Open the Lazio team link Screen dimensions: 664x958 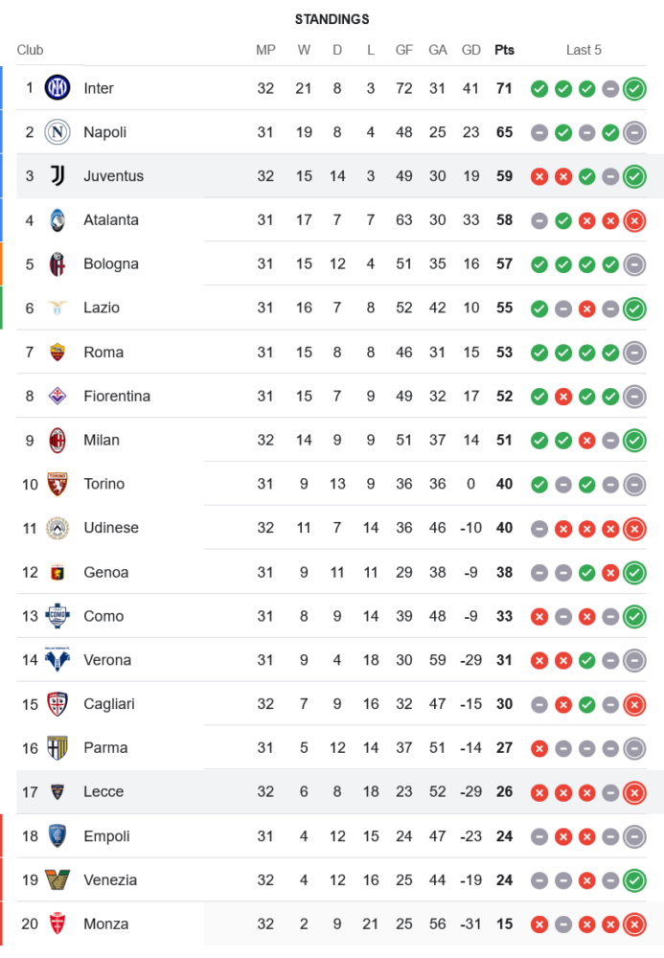[102, 308]
